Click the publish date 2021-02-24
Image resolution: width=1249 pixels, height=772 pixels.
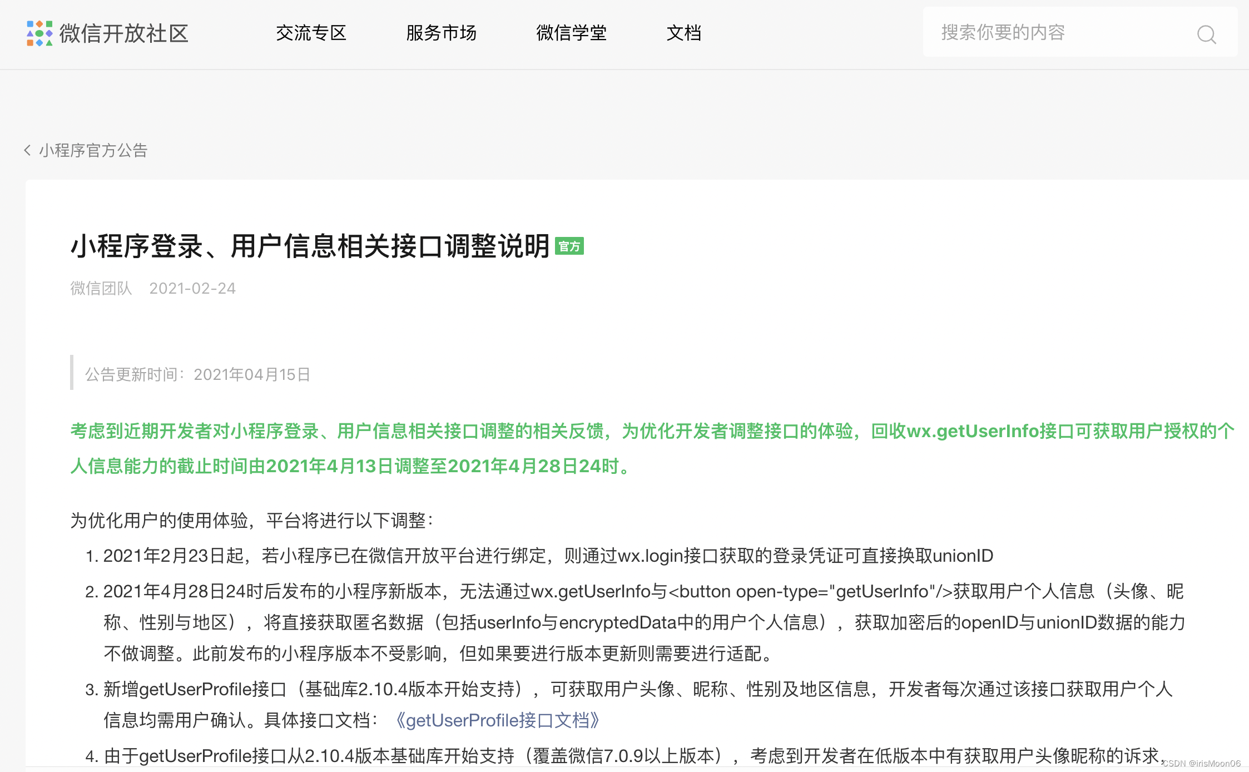(x=192, y=288)
